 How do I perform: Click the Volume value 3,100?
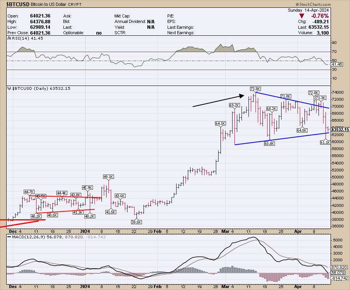pyautogui.click(x=322, y=33)
